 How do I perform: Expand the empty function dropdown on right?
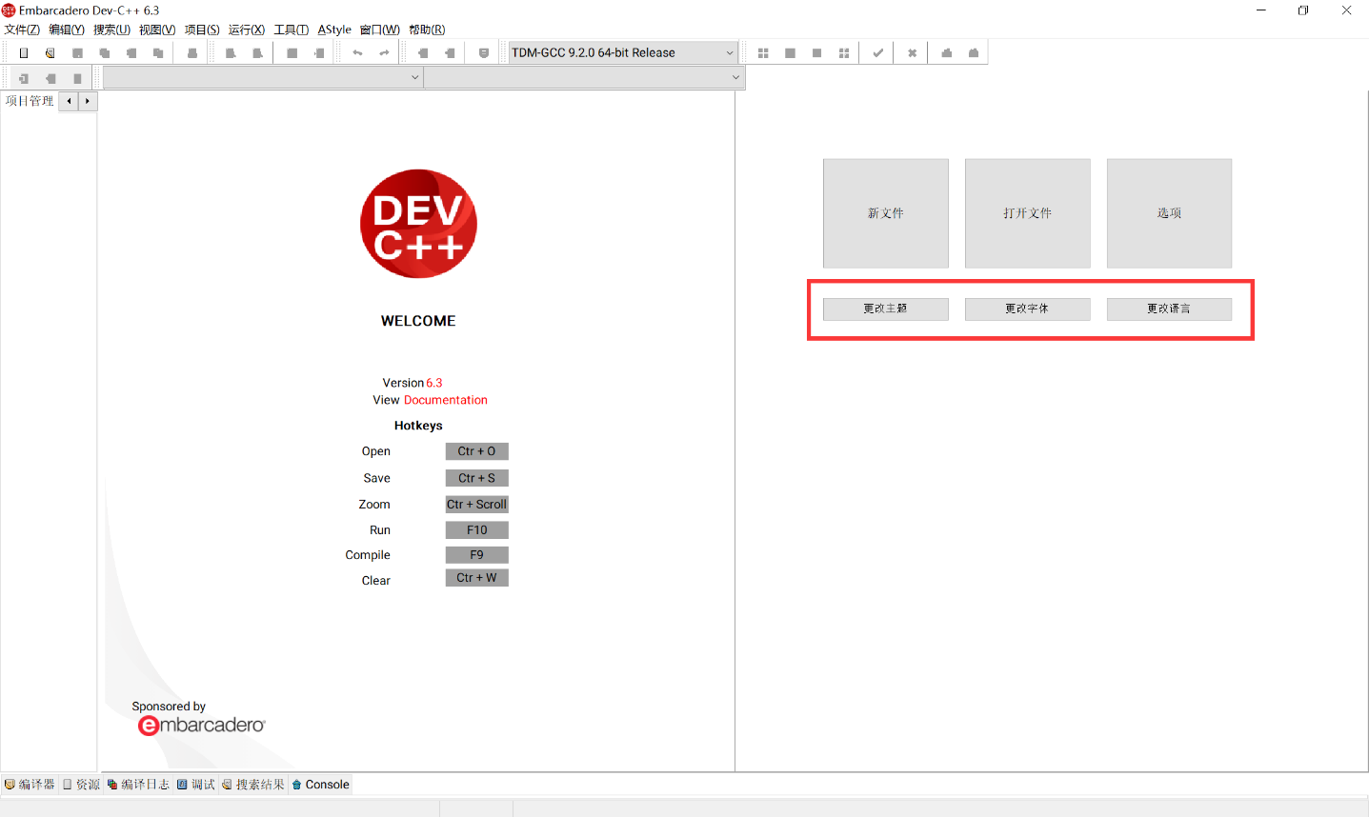pyautogui.click(x=583, y=78)
